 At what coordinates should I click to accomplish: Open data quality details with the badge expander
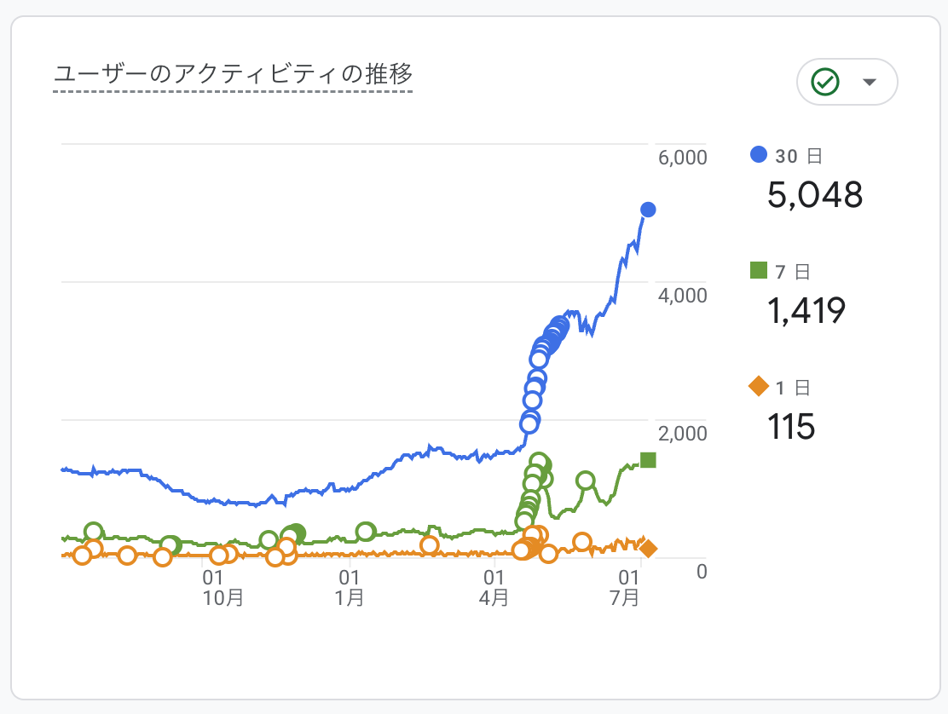coord(869,82)
